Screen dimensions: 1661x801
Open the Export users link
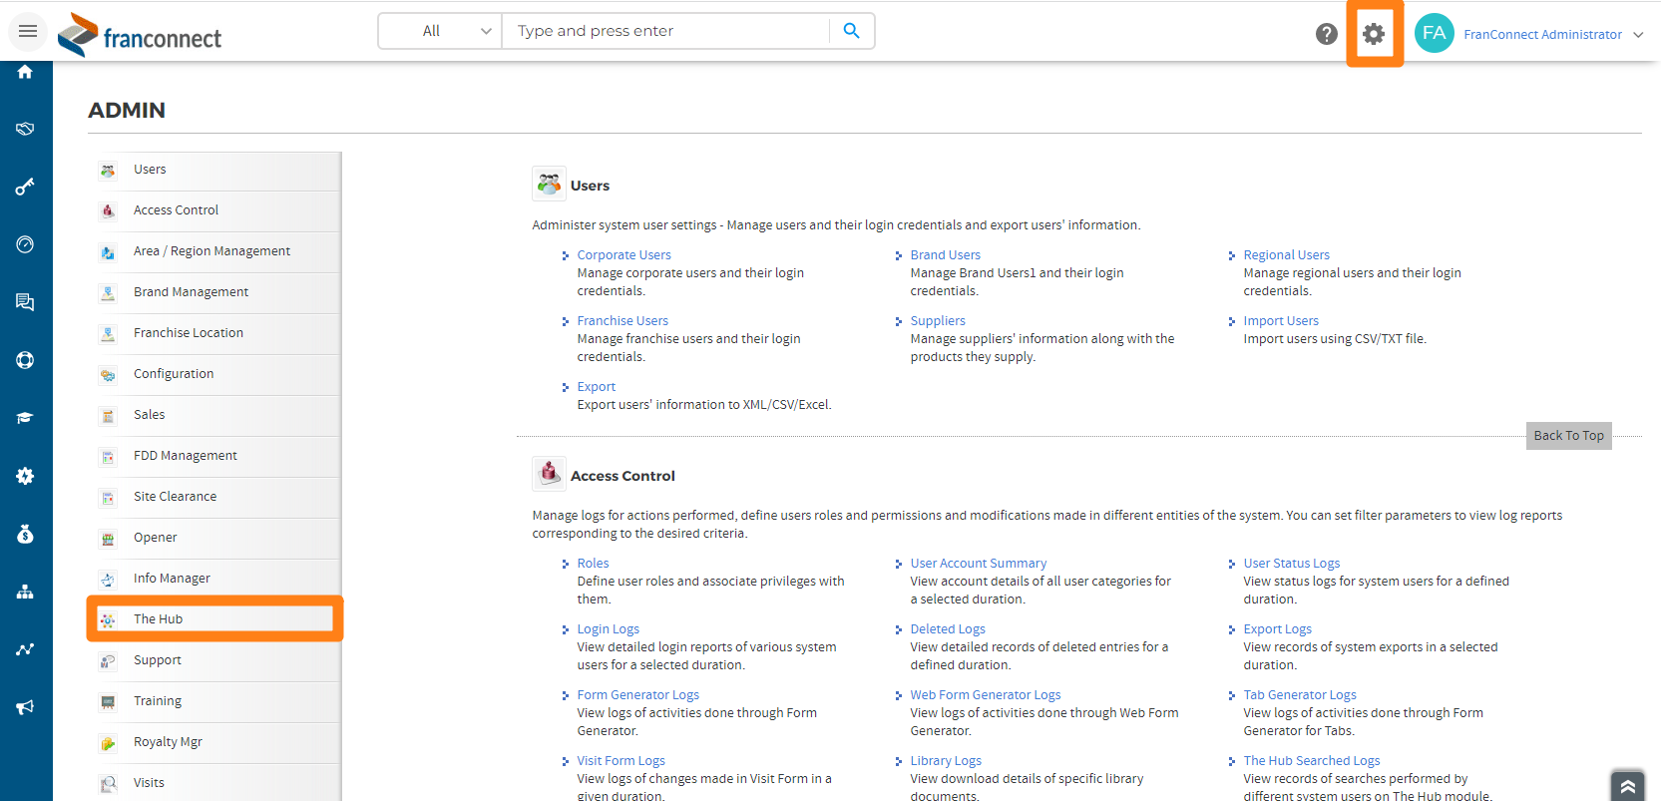click(597, 387)
